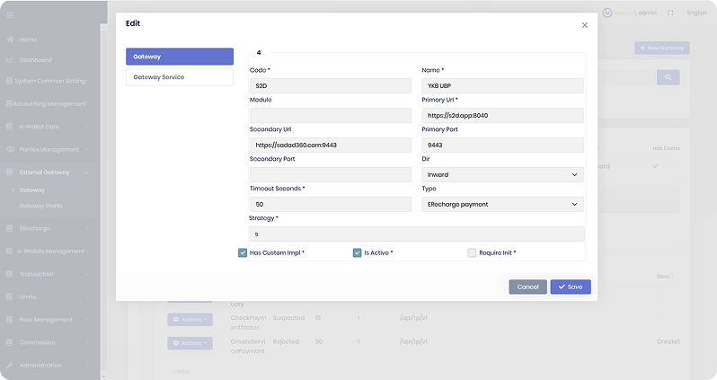Click the Dashboard icon in the sidebar
717x380 pixels.
coord(9,60)
